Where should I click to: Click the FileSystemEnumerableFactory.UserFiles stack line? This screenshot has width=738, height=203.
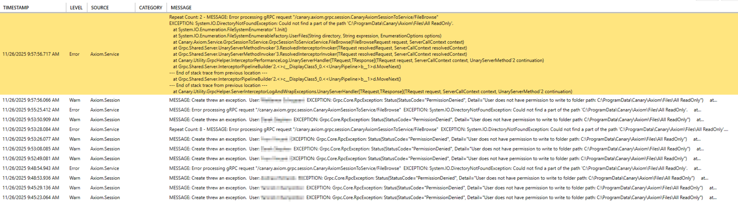(x=307, y=36)
